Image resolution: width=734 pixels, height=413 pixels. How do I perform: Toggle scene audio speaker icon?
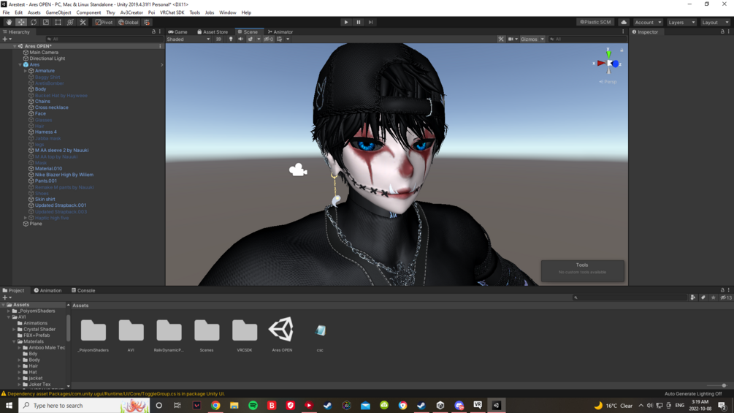point(240,39)
